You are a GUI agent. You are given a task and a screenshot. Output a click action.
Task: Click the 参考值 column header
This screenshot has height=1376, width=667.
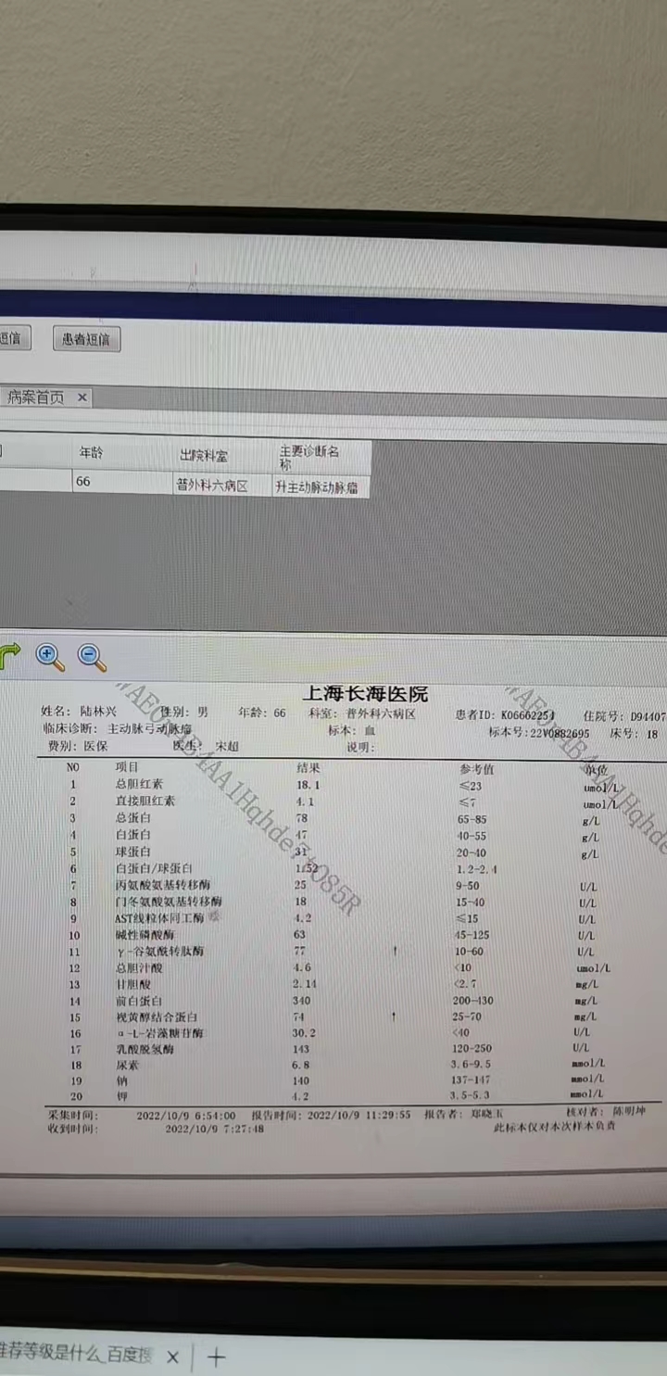[x=477, y=769]
